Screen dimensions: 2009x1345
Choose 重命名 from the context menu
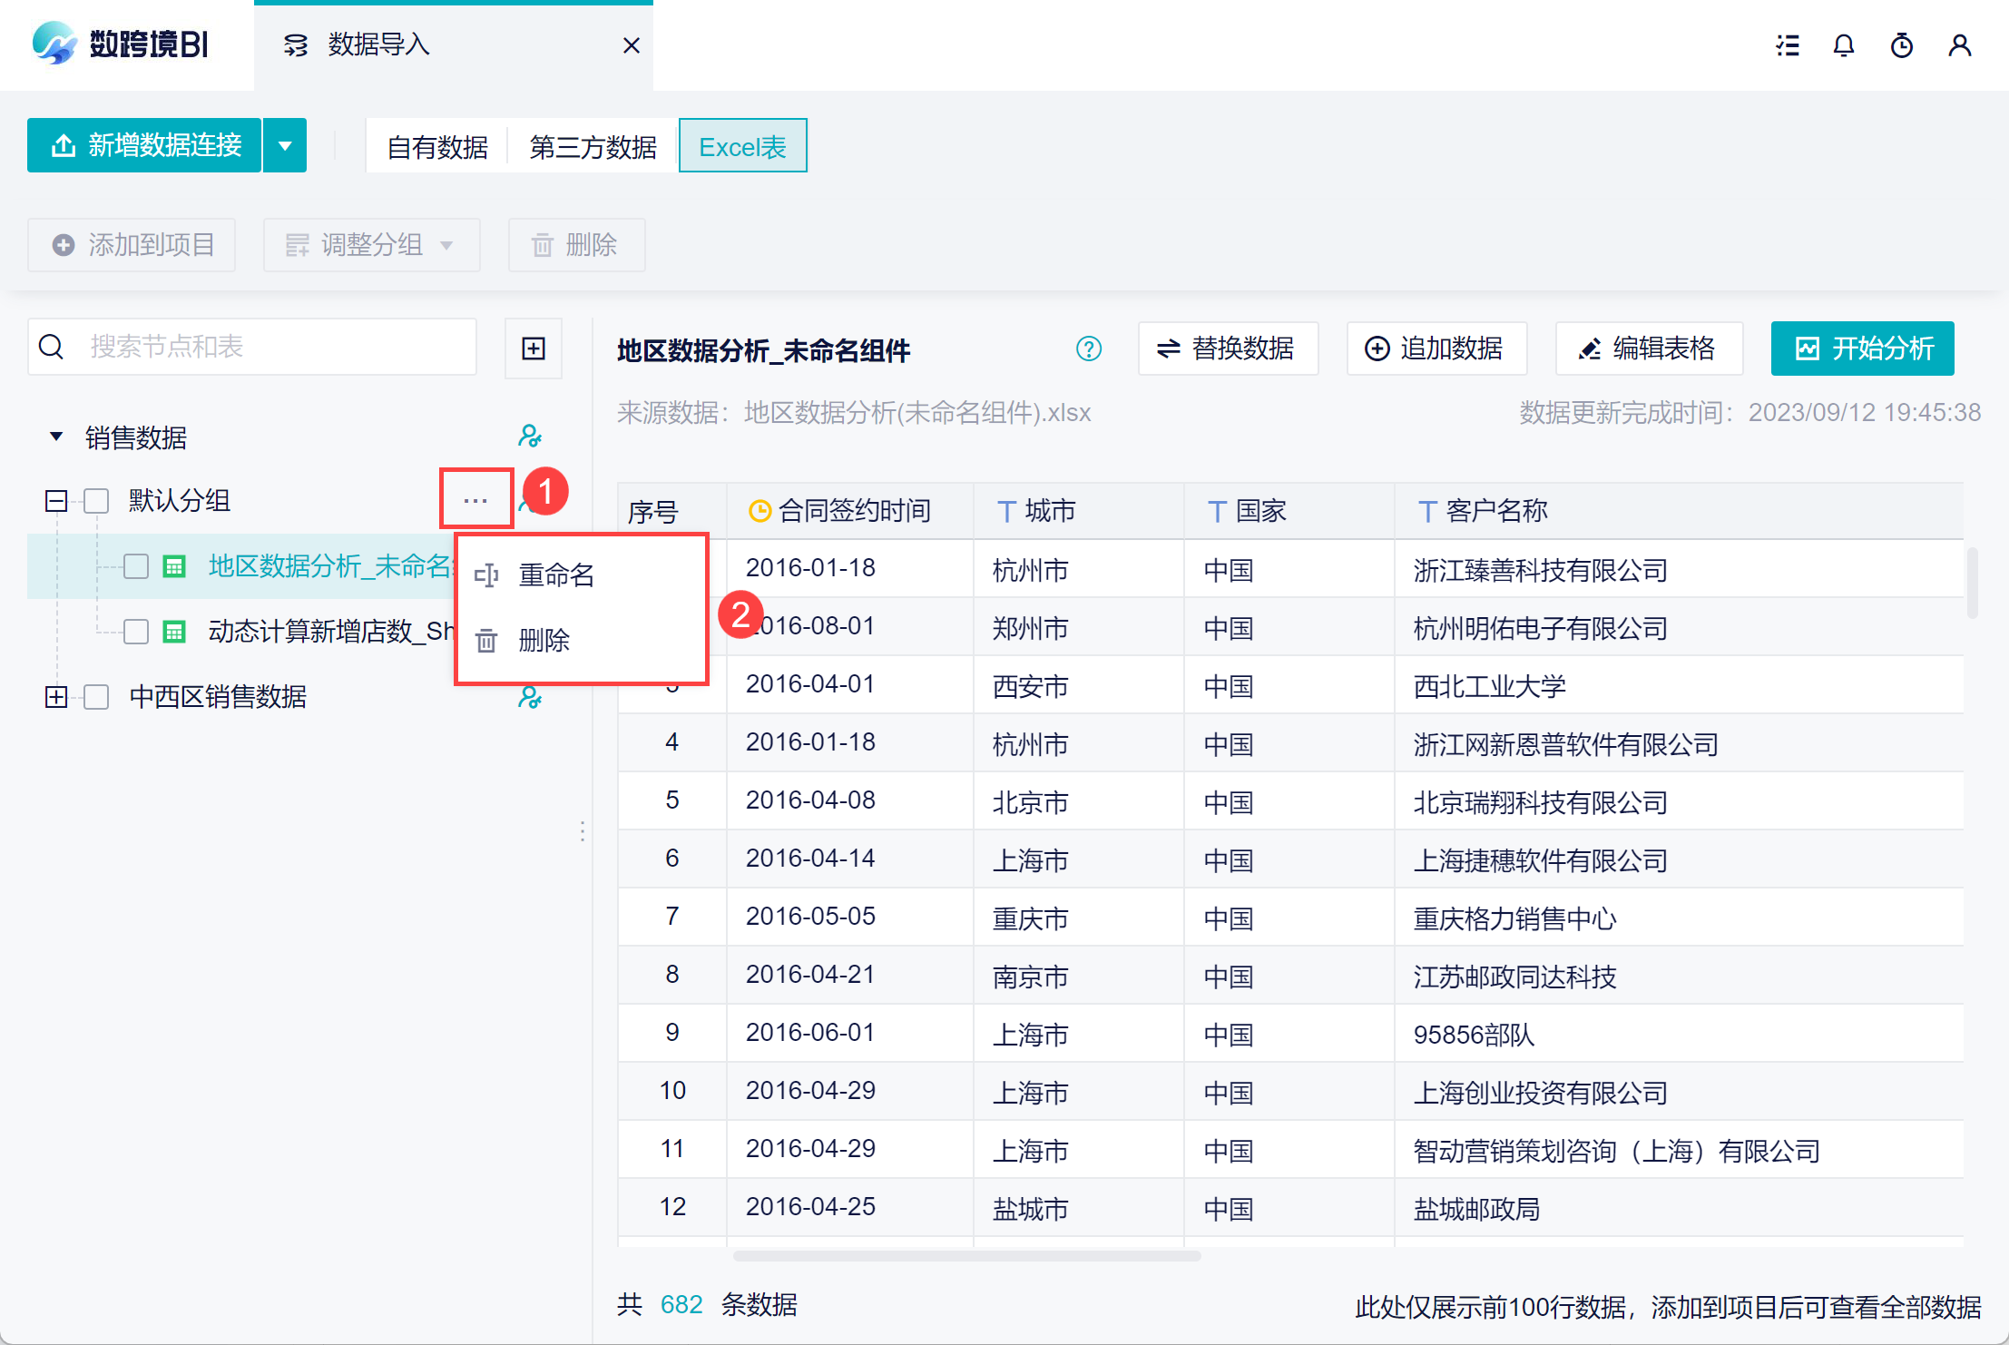555,575
